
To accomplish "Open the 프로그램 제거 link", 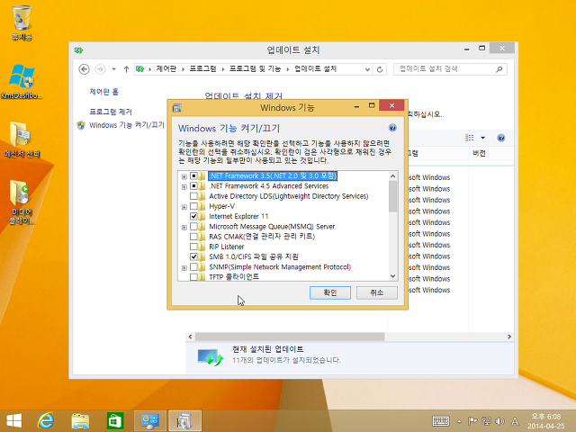I will [111, 112].
